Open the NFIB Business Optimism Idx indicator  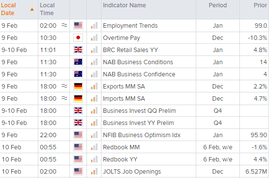(141, 135)
